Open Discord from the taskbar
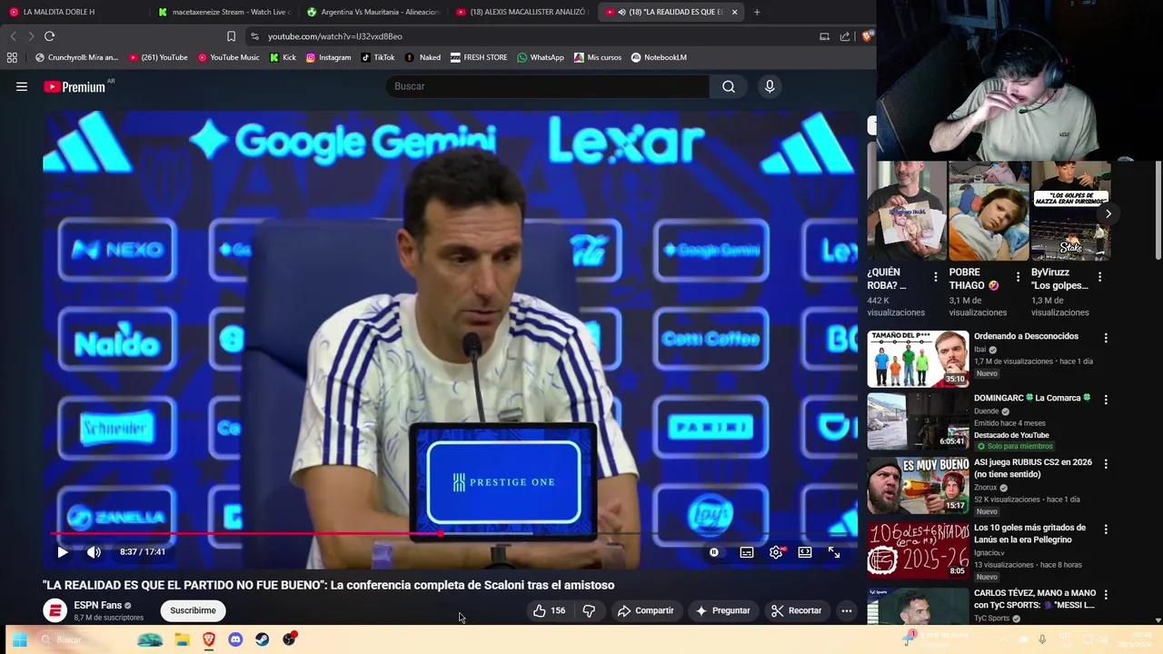The height and width of the screenshot is (654, 1163). [235, 639]
